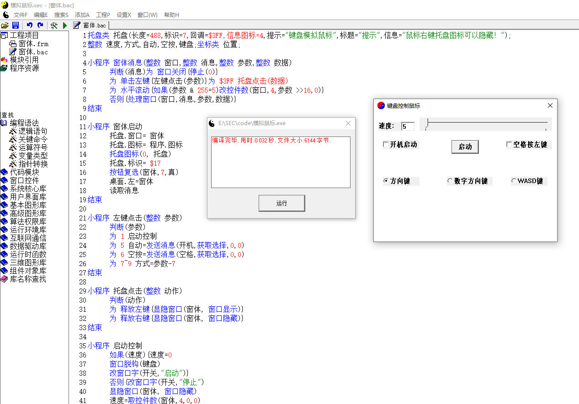
Task: Click the open folder toolbar icon
Action: pyautogui.click(x=5, y=26)
